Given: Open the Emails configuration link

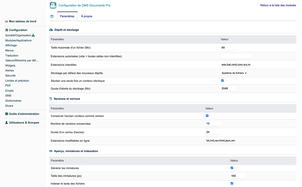Looking at the screenshot, I should click(10, 91).
